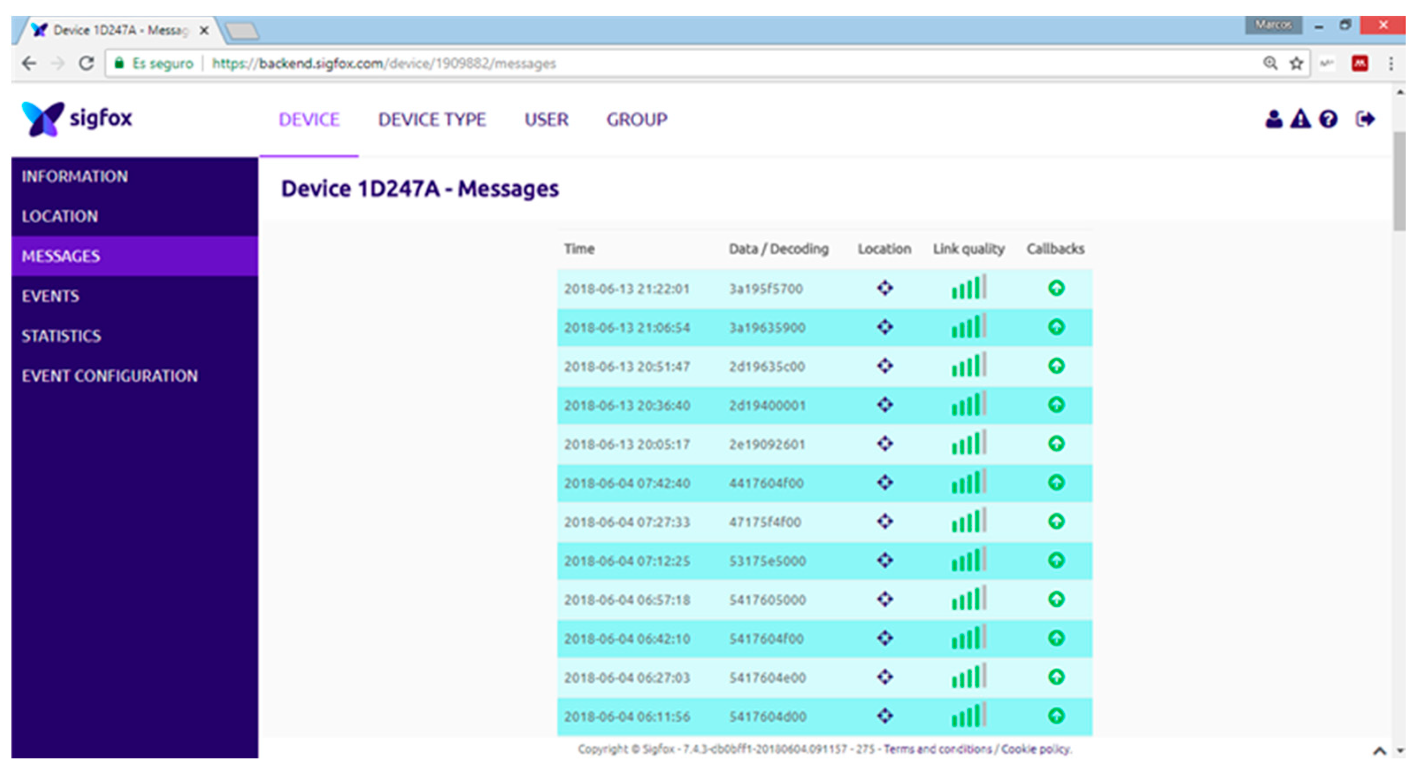Click the logout arrow icon
Viewport: 1418px width, 773px height.
[1365, 119]
